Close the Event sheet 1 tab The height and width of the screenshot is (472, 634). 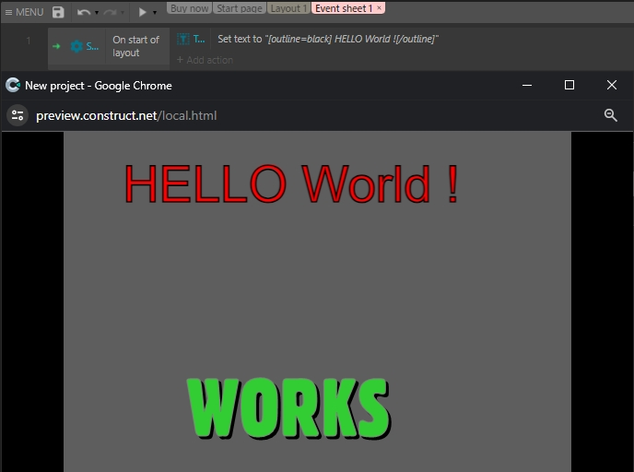[379, 7]
